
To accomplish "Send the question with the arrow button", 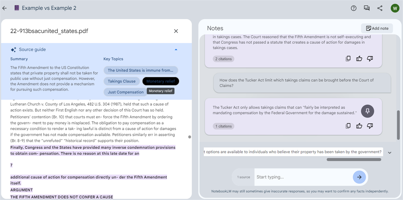I will (359, 177).
